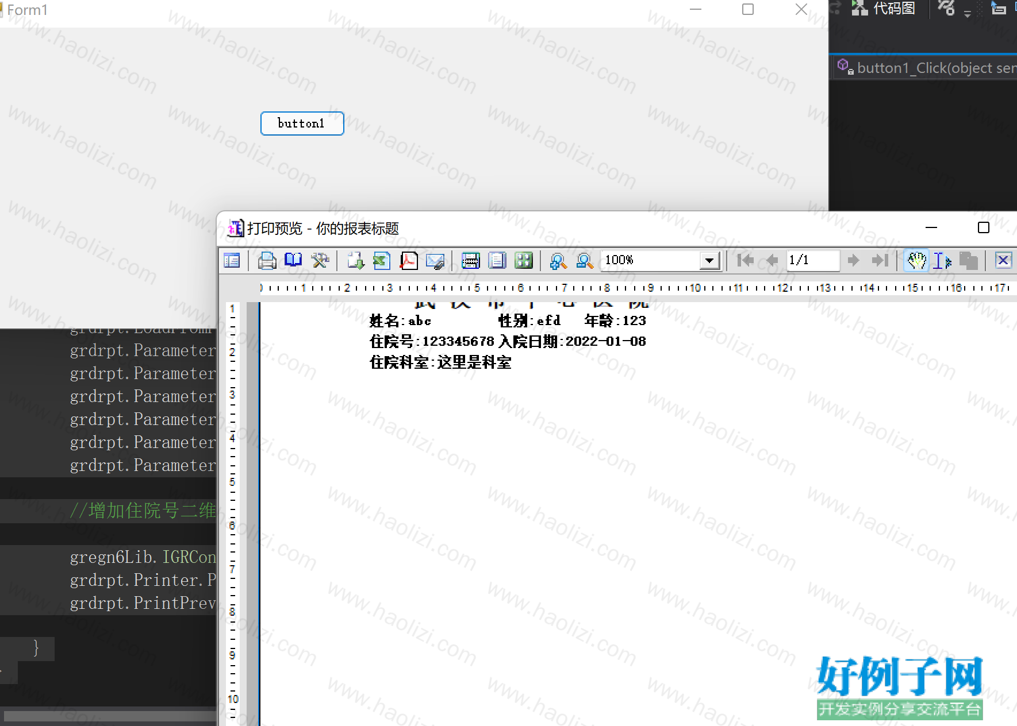
Task: Go to first page arrow
Action: coord(746,261)
